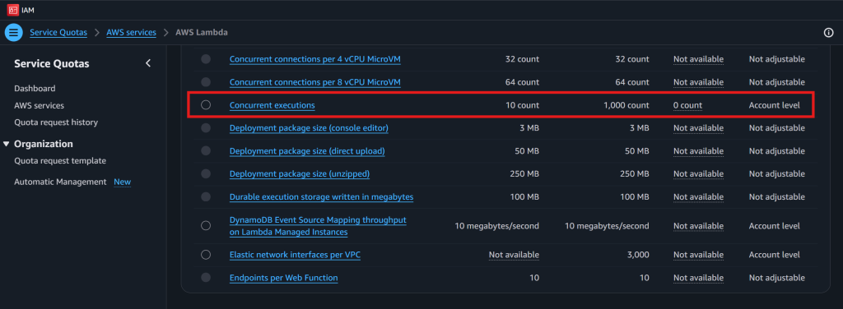
Task: Open the hamburger navigation menu icon
Action: click(13, 32)
